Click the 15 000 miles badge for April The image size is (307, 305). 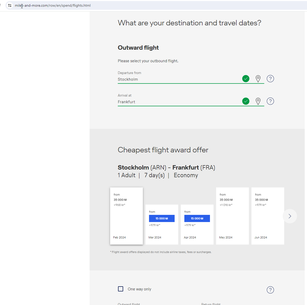tap(197, 218)
